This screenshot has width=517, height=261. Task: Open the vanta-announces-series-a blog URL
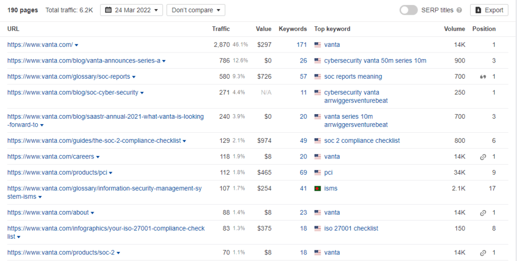84,61
